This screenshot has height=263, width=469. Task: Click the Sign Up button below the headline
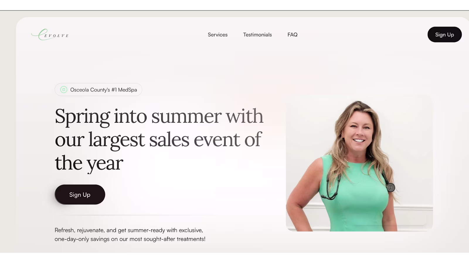click(x=80, y=195)
